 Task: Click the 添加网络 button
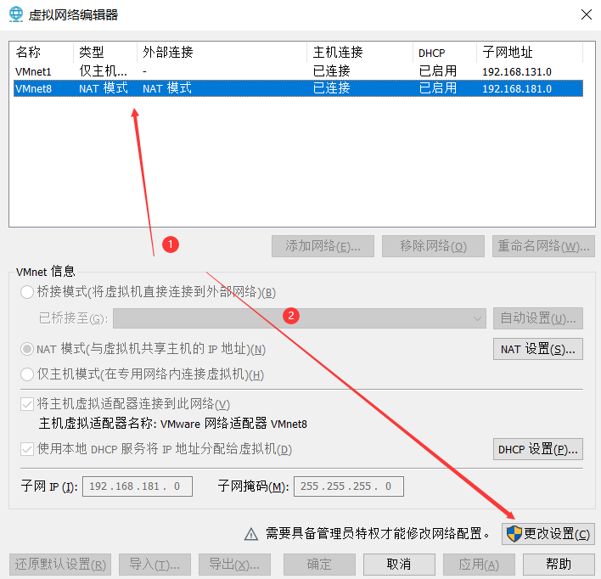[x=323, y=246]
